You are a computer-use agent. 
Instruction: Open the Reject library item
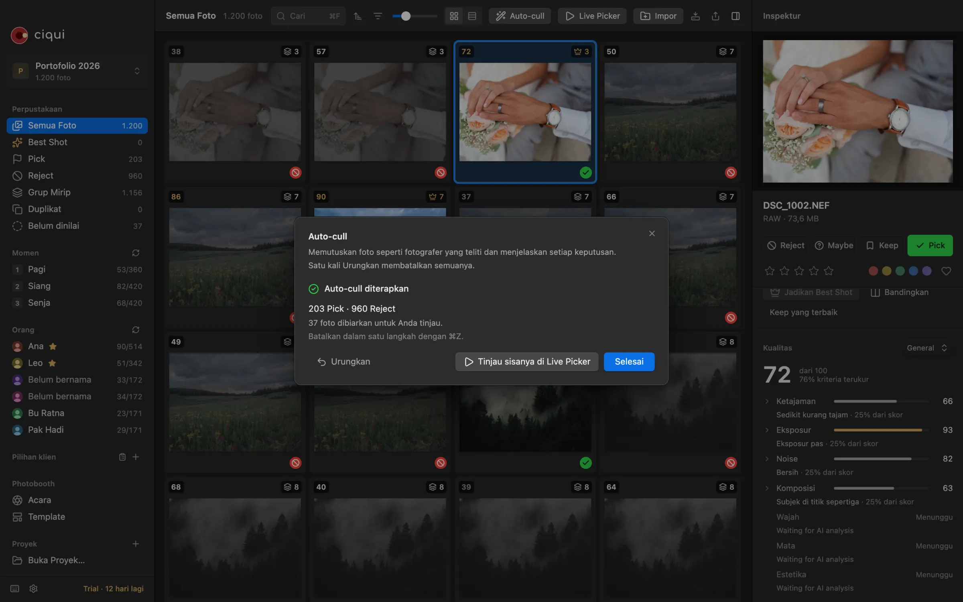tap(77, 175)
